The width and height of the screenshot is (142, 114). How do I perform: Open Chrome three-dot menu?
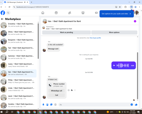tap(139, 7)
